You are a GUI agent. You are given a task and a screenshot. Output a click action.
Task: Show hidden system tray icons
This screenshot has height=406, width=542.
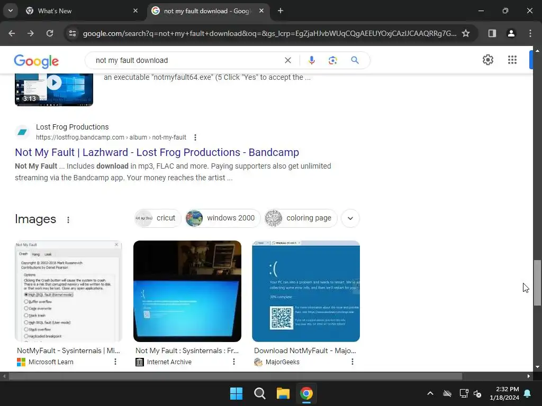coord(430,393)
